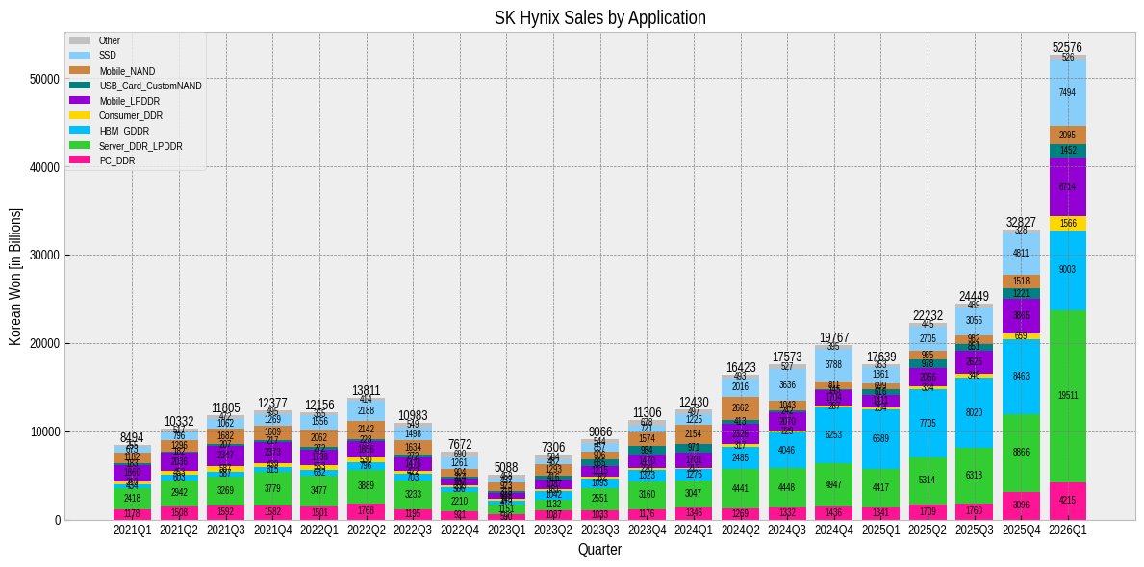Viewport: 1144px width, 567px height.
Task: Click the pink 3096 segment in 2025Q4 bar
Action: click(x=1021, y=505)
